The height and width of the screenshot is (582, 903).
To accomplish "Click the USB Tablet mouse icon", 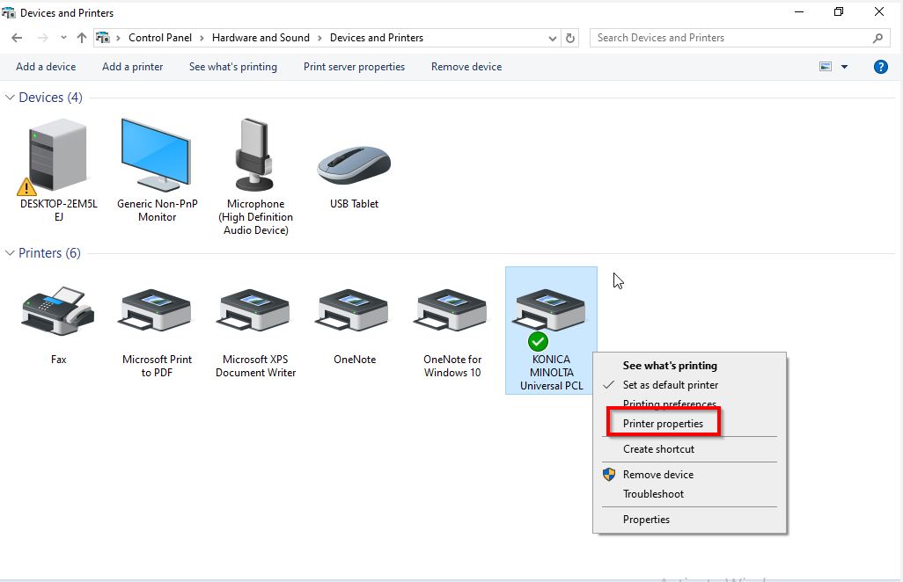I will (x=354, y=164).
